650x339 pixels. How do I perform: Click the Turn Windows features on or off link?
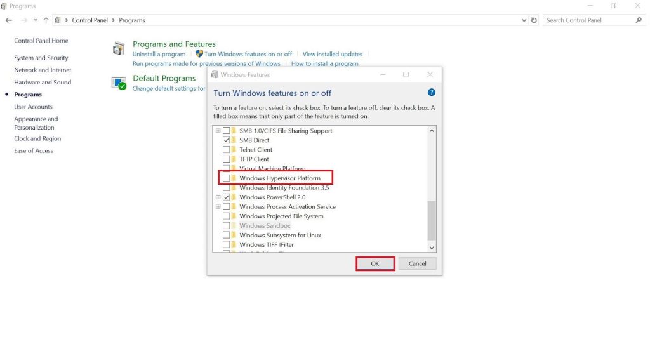(x=248, y=54)
